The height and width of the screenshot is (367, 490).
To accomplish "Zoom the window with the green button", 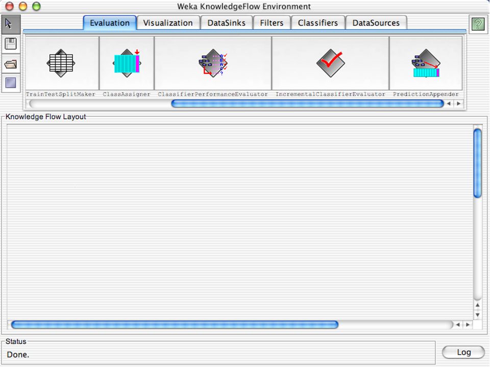I will click(x=37, y=6).
